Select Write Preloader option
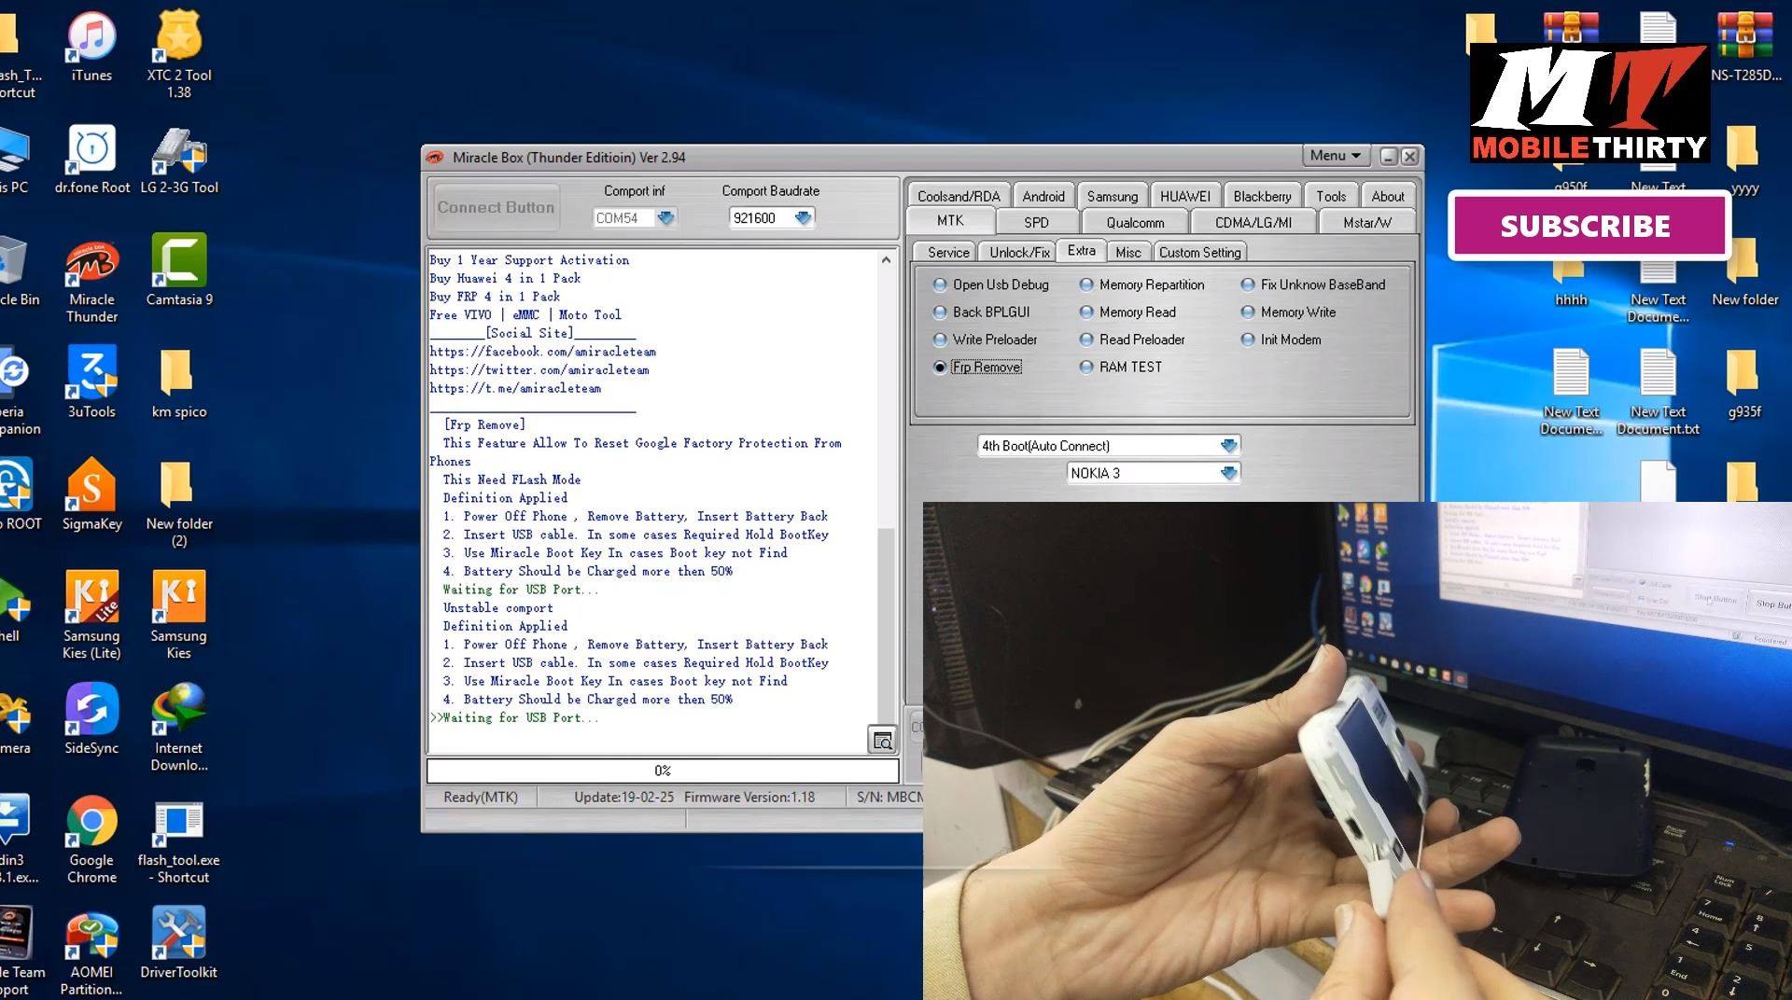The image size is (1792, 1000). coord(986,340)
